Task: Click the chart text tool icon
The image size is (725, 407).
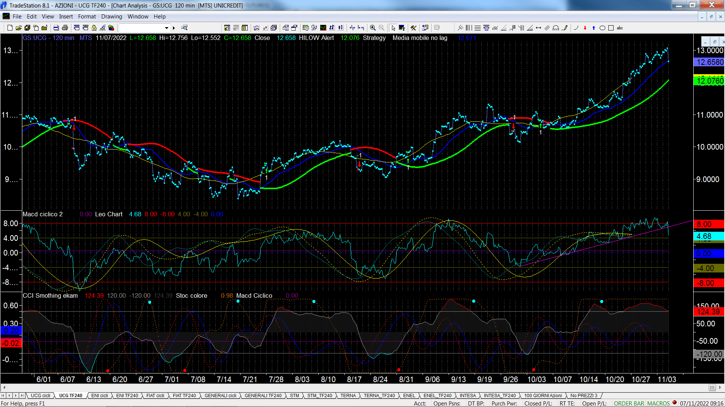Action: pos(402,28)
